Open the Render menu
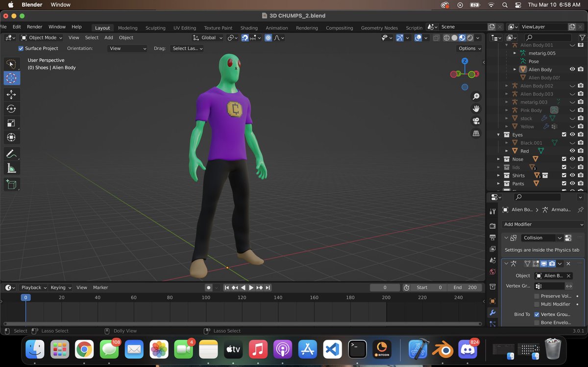The height and width of the screenshot is (367, 588). tap(35, 27)
